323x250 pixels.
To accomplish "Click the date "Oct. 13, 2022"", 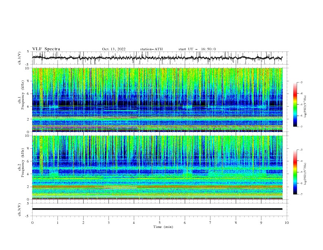I will (x=114, y=49).
